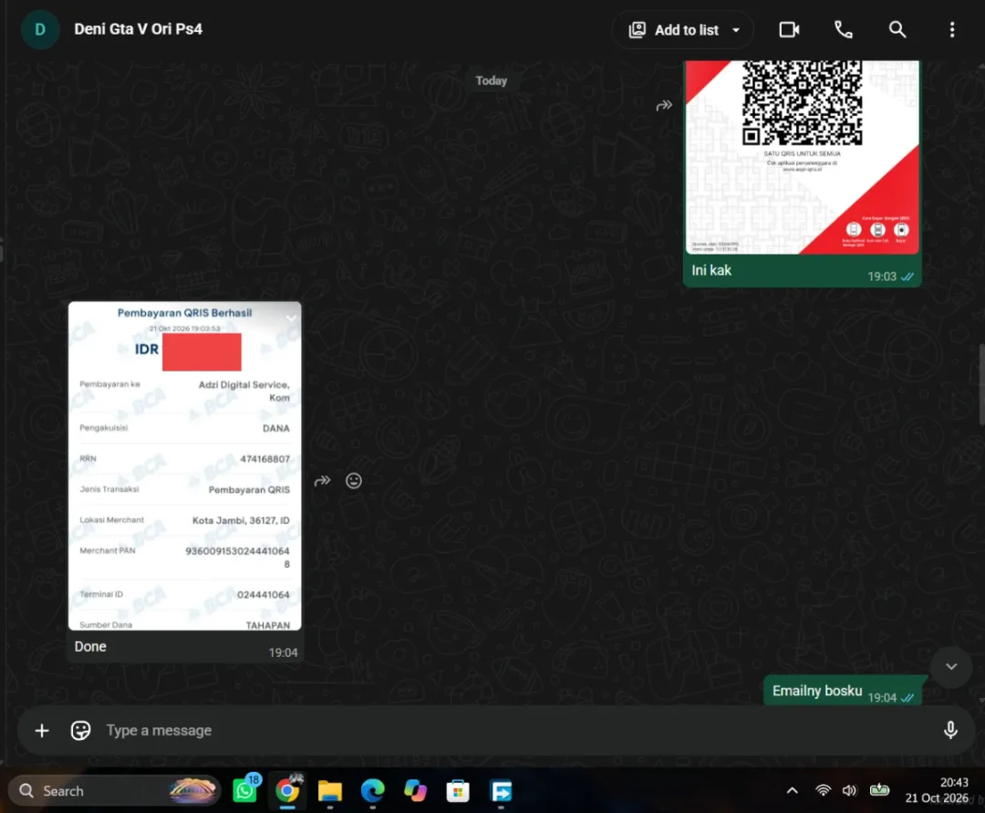Image resolution: width=985 pixels, height=813 pixels.
Task: Open contact info for Deni Gta V Ori Ps4
Action: coord(139,29)
